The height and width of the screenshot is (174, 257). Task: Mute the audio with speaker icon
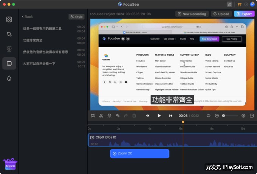pos(208,116)
